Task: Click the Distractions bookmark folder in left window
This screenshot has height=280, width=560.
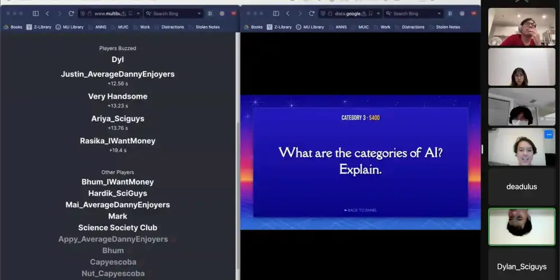Action: [173, 27]
